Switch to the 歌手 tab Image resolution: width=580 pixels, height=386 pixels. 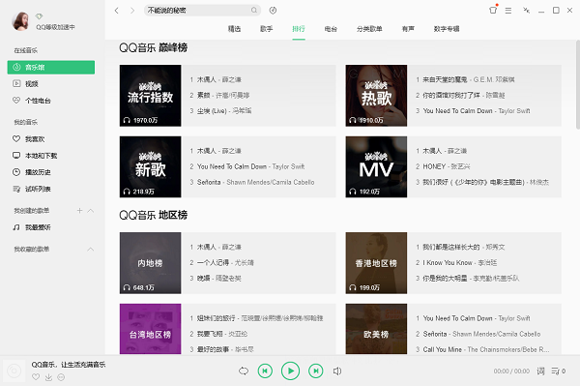[x=267, y=29]
